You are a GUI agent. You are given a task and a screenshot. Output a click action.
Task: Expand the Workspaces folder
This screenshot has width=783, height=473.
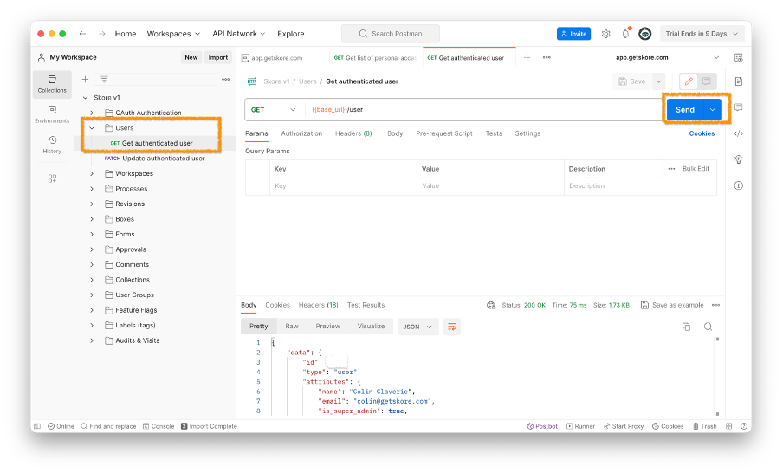[92, 173]
